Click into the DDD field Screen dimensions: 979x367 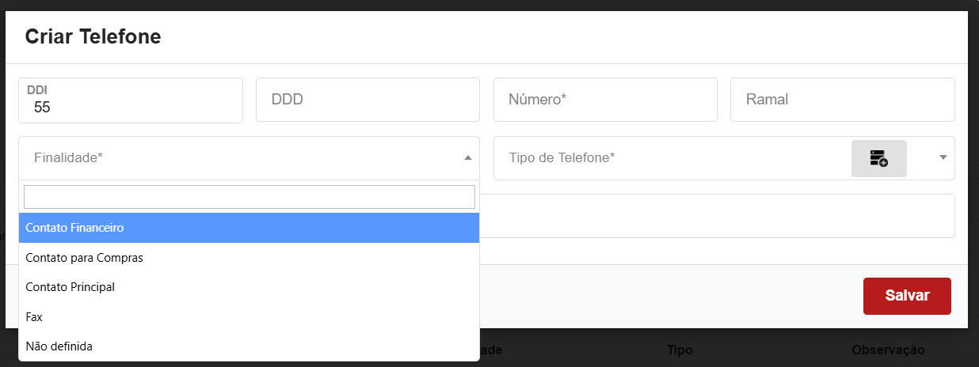tap(368, 100)
